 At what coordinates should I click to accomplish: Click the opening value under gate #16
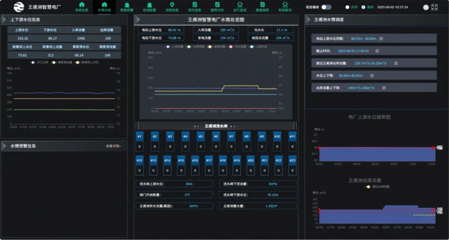tap(195, 171)
